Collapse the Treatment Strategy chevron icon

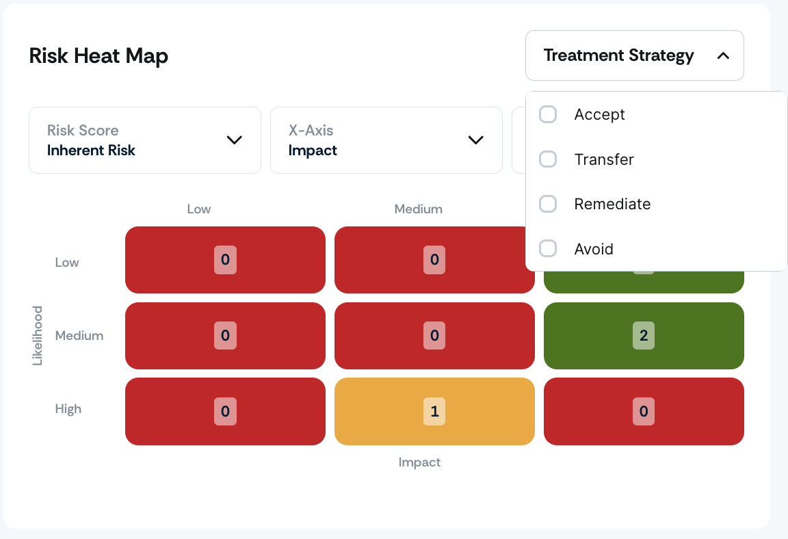tap(722, 56)
